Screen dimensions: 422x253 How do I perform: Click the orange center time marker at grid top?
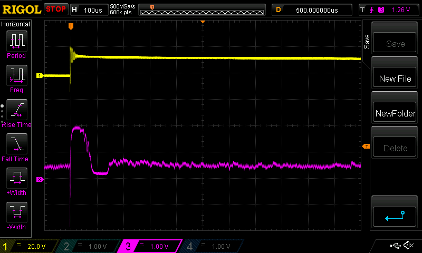point(203,22)
